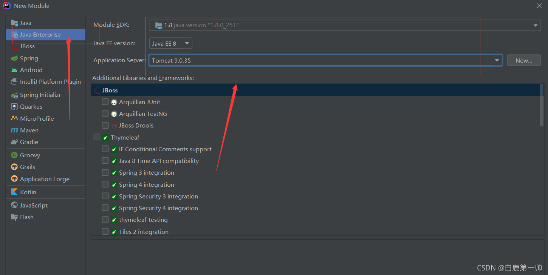Click the Java 8 Time API compatibility label
This screenshot has height=275, width=548.
159,161
